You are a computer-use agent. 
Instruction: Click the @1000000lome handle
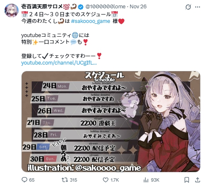105,7
